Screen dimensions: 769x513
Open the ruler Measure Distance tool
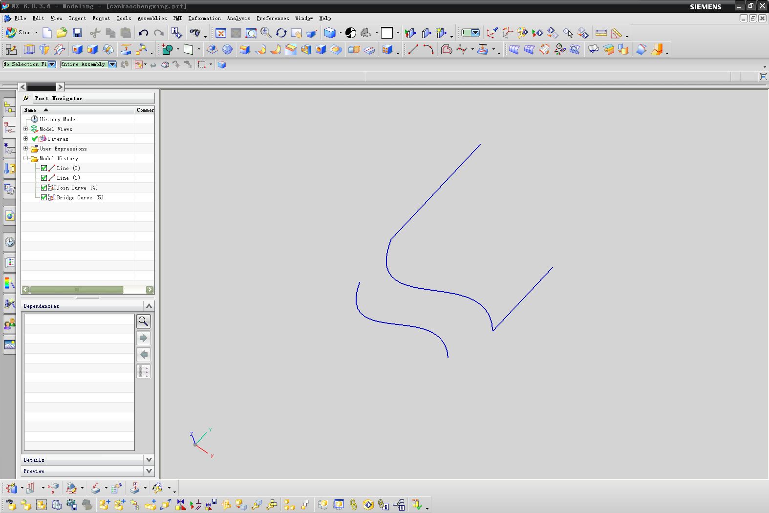click(601, 33)
